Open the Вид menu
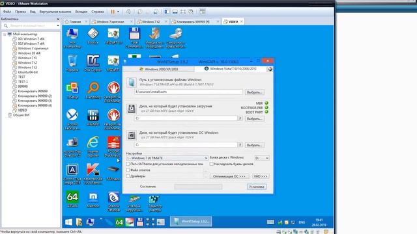This screenshot has height=234, width=417. coord(33,12)
